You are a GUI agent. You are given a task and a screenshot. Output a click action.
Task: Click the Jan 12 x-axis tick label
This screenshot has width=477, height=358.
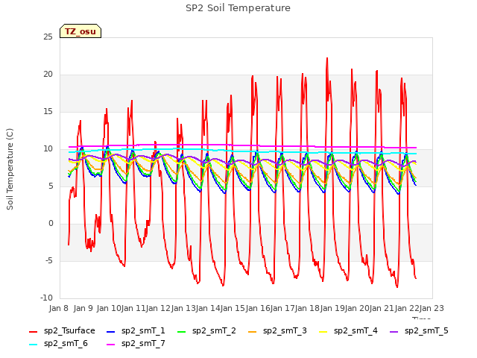(158, 308)
